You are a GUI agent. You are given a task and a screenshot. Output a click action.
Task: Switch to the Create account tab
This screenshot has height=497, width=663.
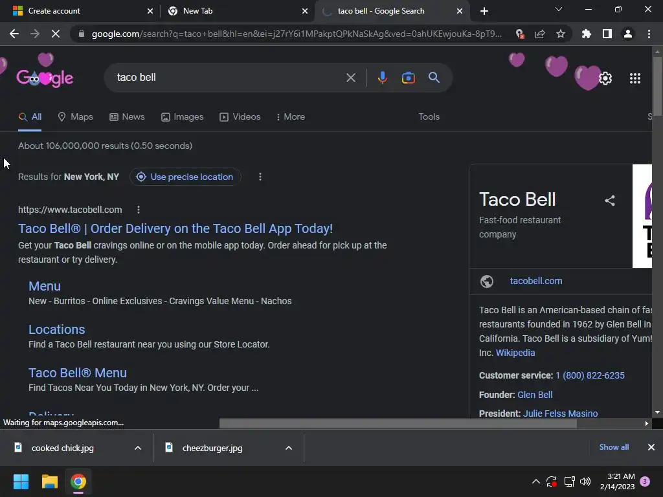[81, 11]
